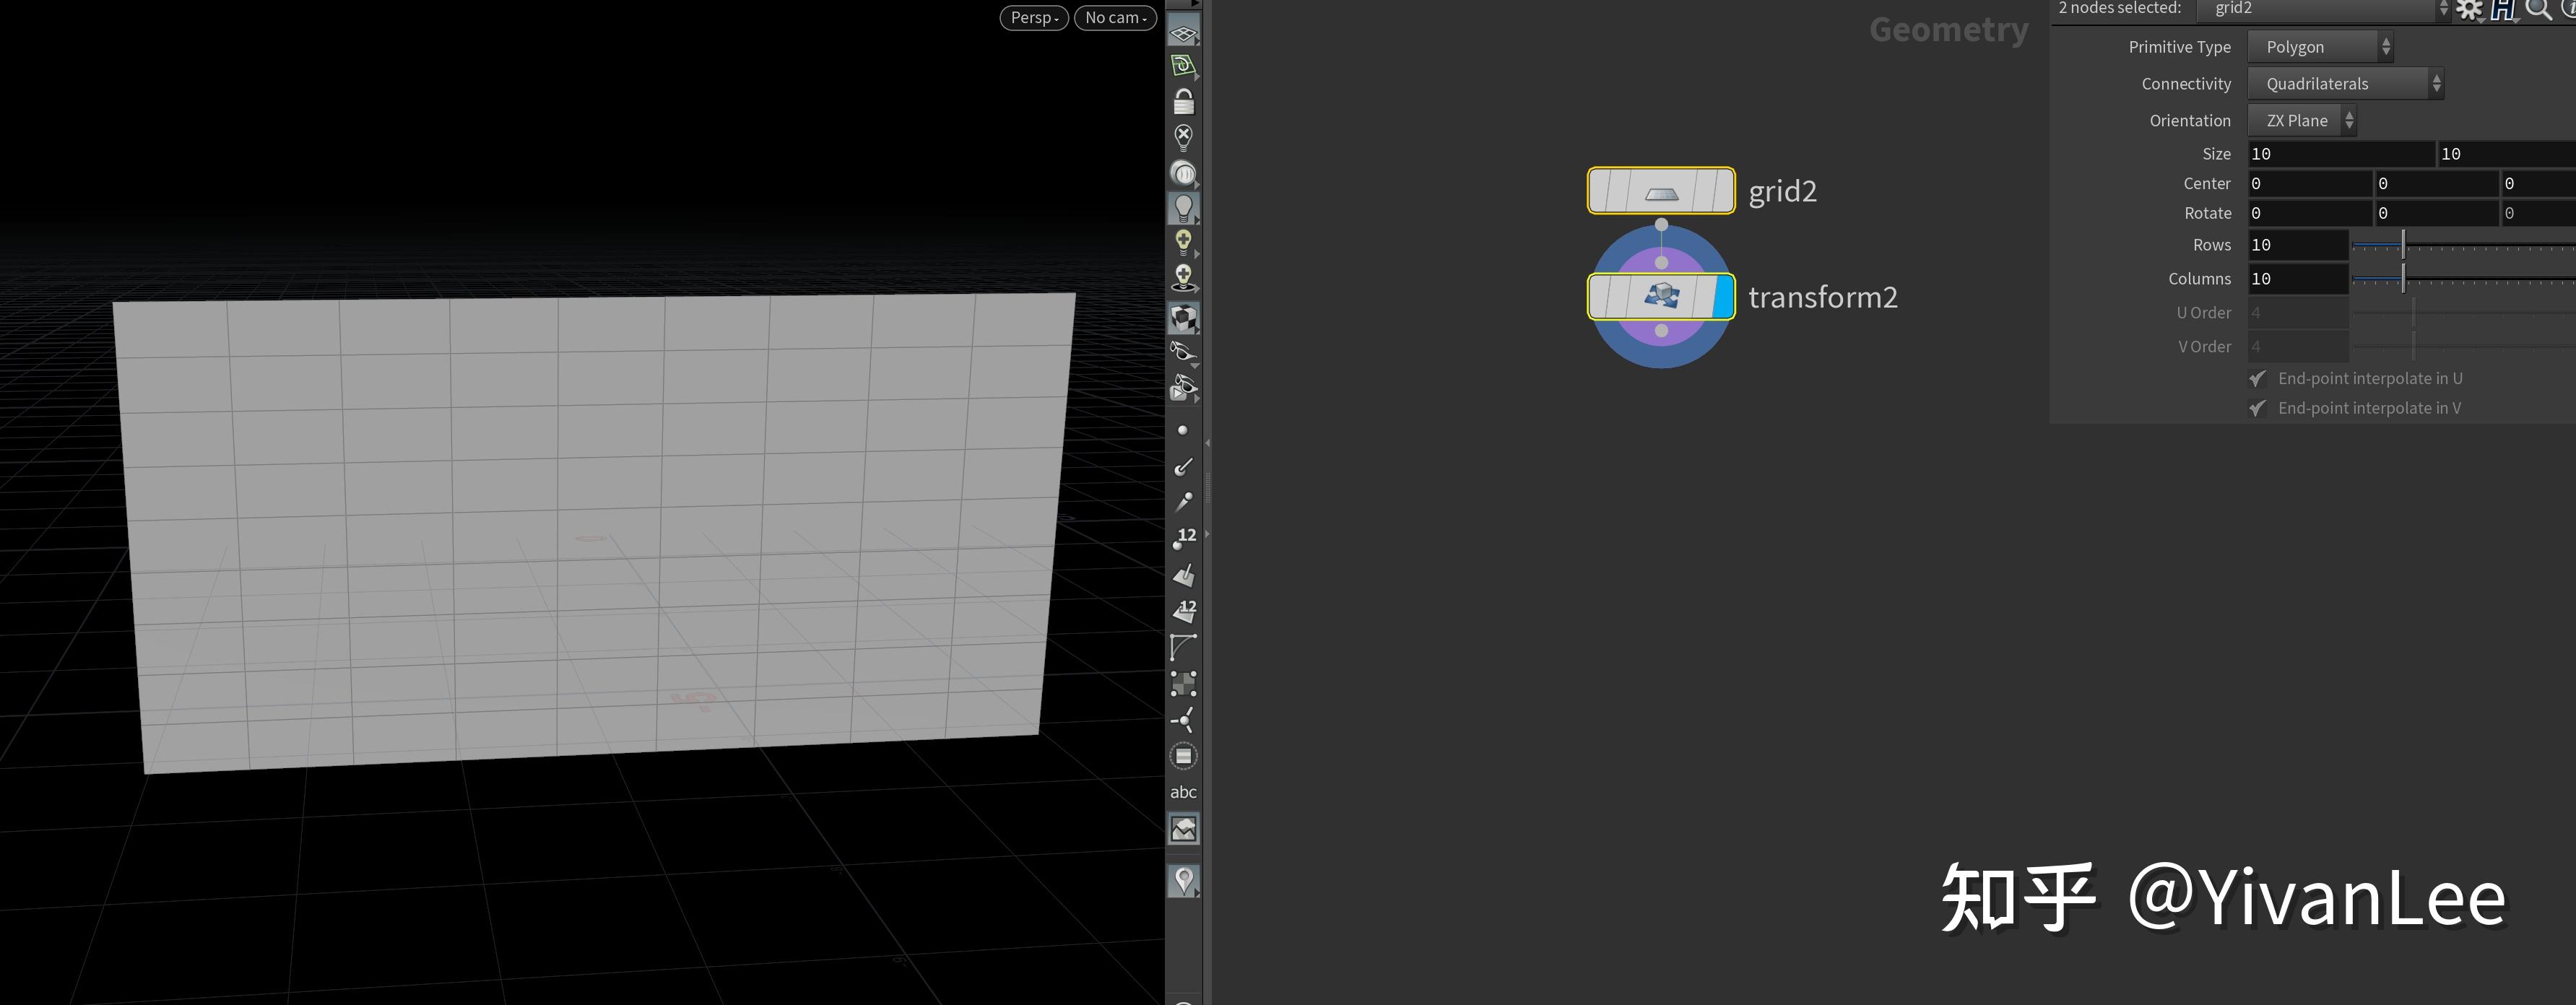2576x1005 pixels.
Task: Select the headlight bulb lighting icon
Action: coord(1183,208)
